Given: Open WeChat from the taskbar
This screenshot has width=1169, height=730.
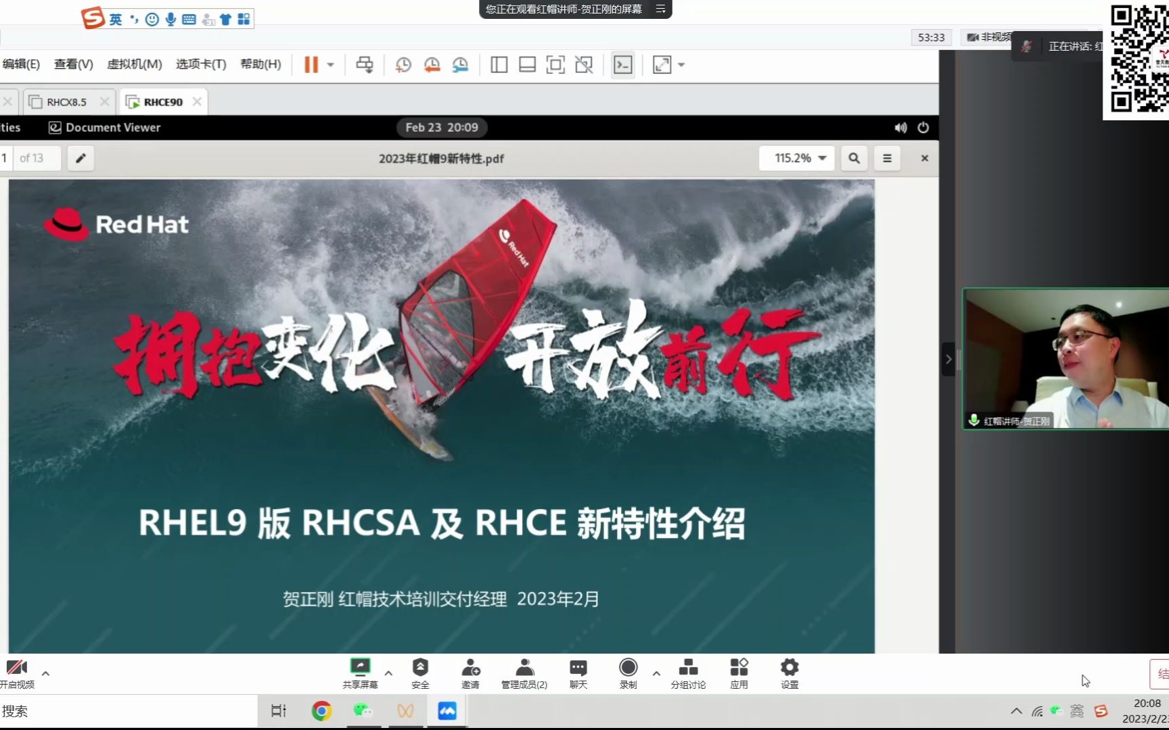Looking at the screenshot, I should click(363, 711).
